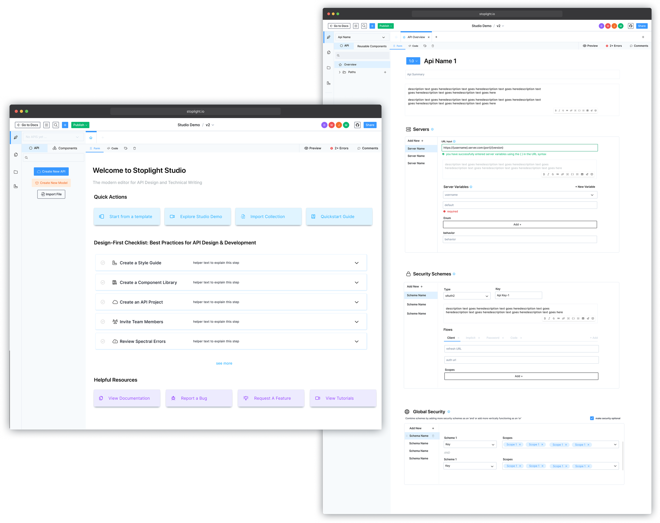Open the username server variable dropdown
The height and width of the screenshot is (523, 660).
pyautogui.click(x=520, y=195)
